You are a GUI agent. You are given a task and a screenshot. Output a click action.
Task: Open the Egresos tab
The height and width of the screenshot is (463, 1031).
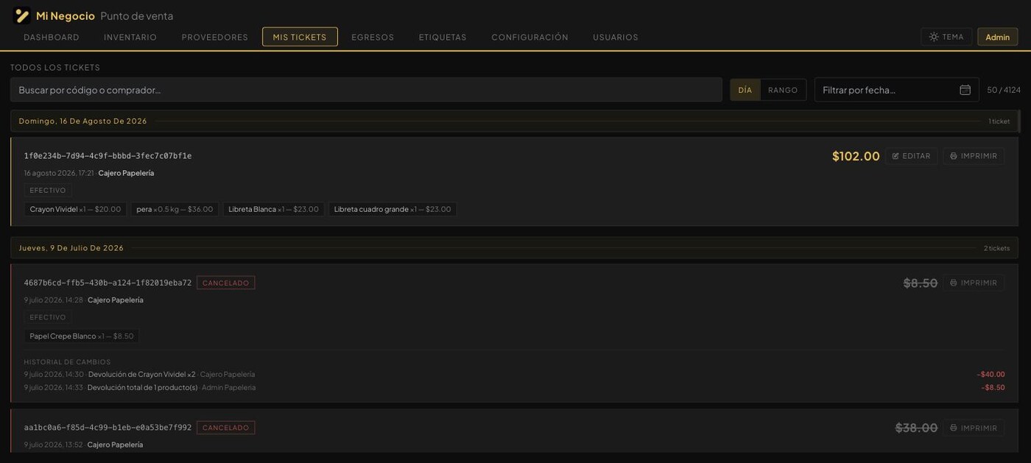[x=373, y=37]
